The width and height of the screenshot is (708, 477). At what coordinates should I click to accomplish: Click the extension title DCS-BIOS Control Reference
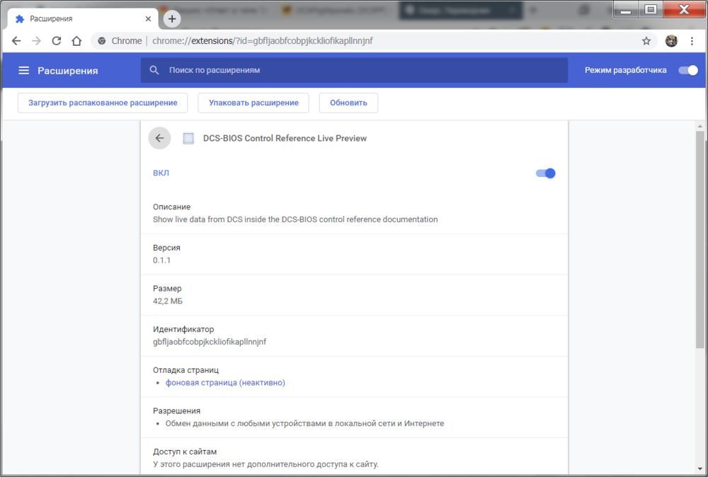coord(285,139)
